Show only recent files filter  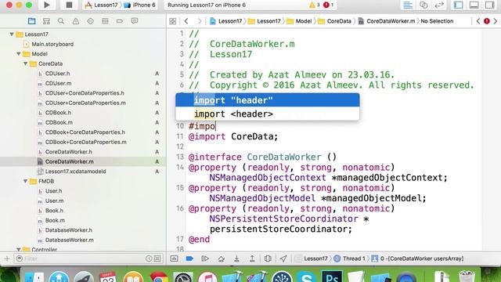[x=149, y=258]
